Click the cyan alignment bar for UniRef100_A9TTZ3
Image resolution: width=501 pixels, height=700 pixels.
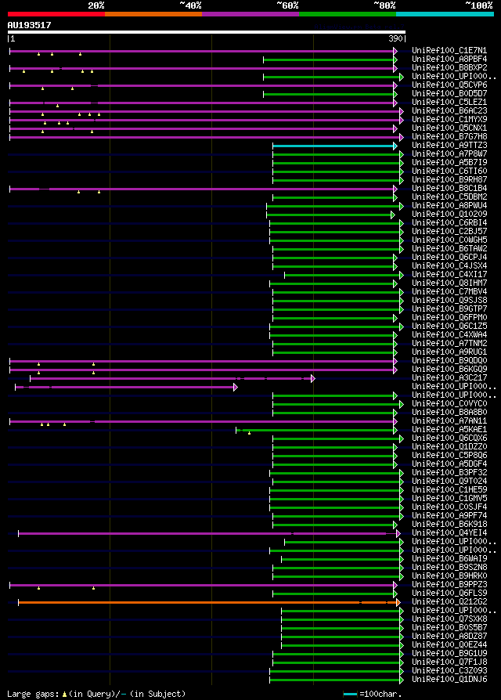(334, 146)
